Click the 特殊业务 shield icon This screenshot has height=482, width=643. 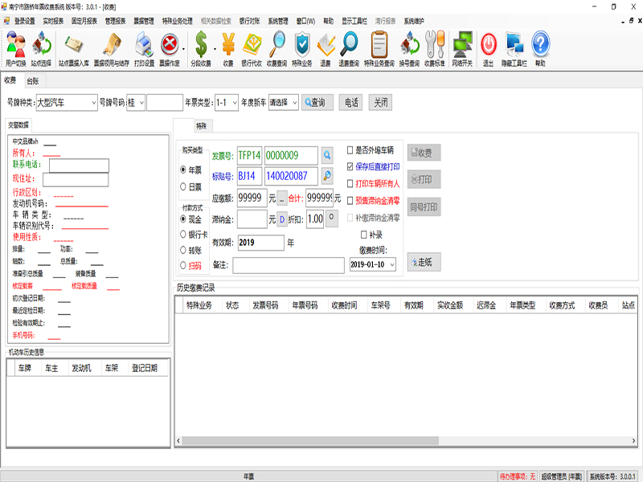point(302,48)
